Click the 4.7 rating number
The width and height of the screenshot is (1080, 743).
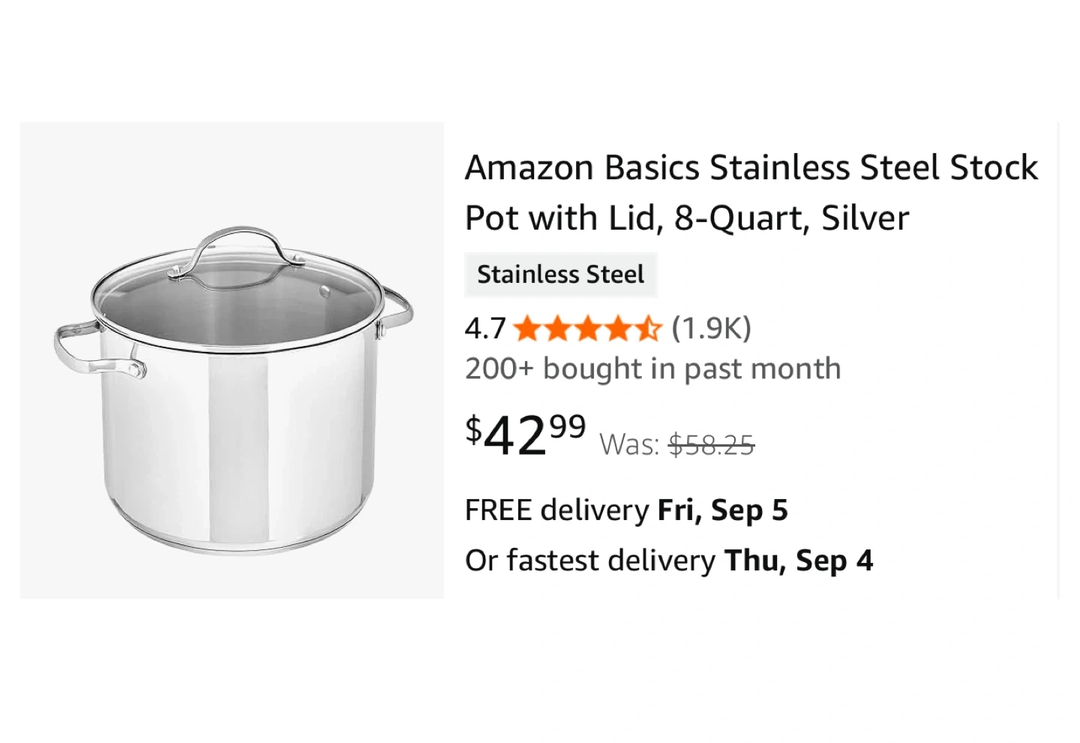[485, 329]
